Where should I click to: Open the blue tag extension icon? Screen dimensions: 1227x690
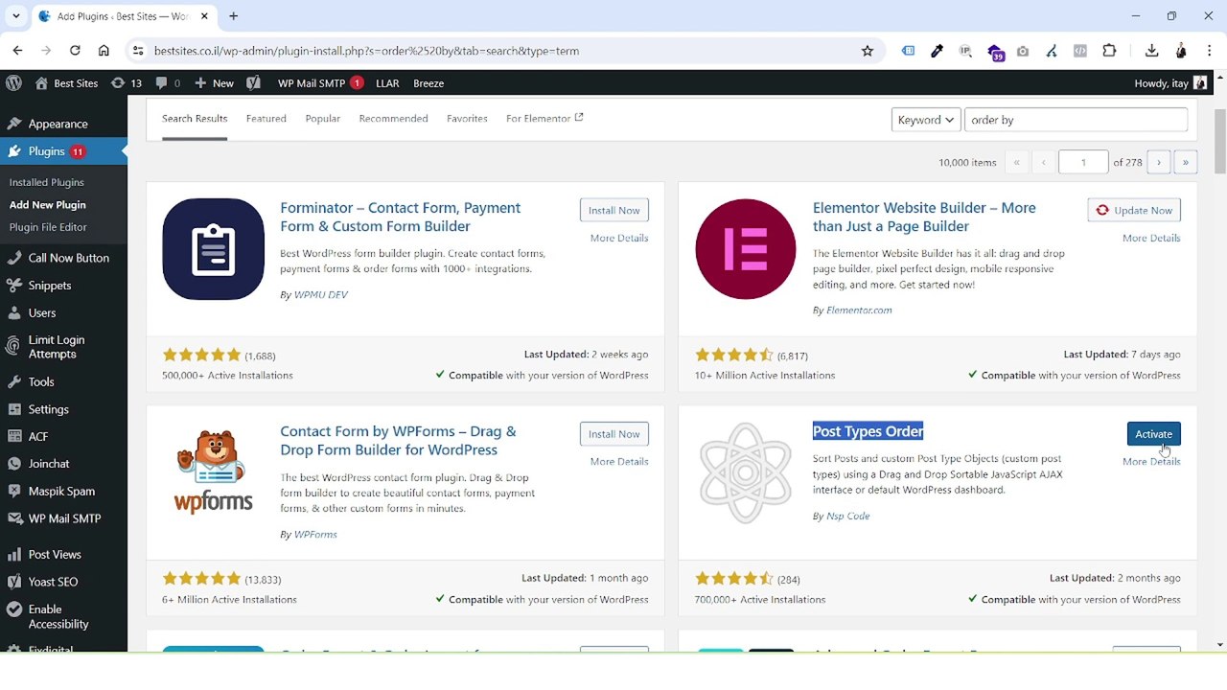pyautogui.click(x=908, y=51)
